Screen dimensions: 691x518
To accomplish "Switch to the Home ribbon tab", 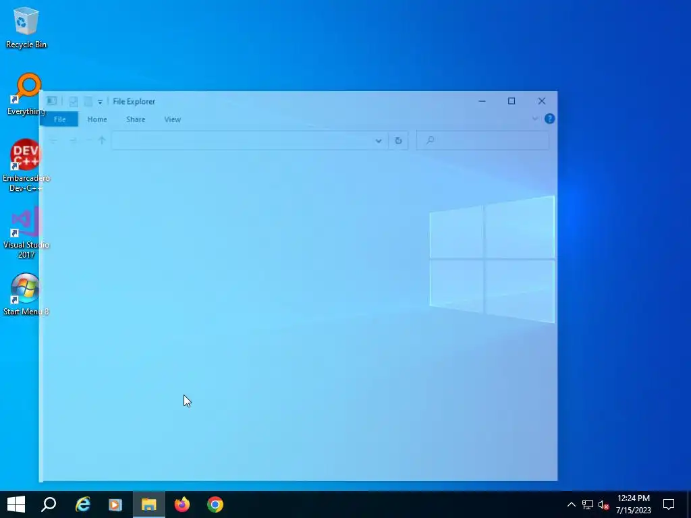I will point(97,119).
